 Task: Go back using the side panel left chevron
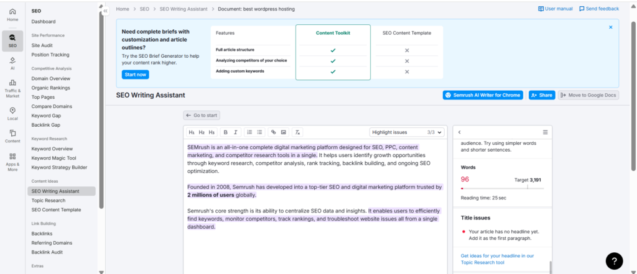(460, 132)
